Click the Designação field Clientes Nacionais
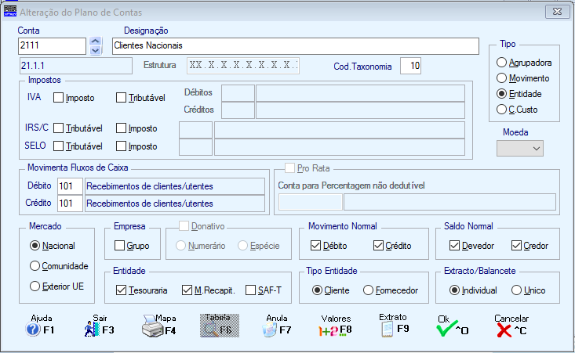 click(x=296, y=46)
